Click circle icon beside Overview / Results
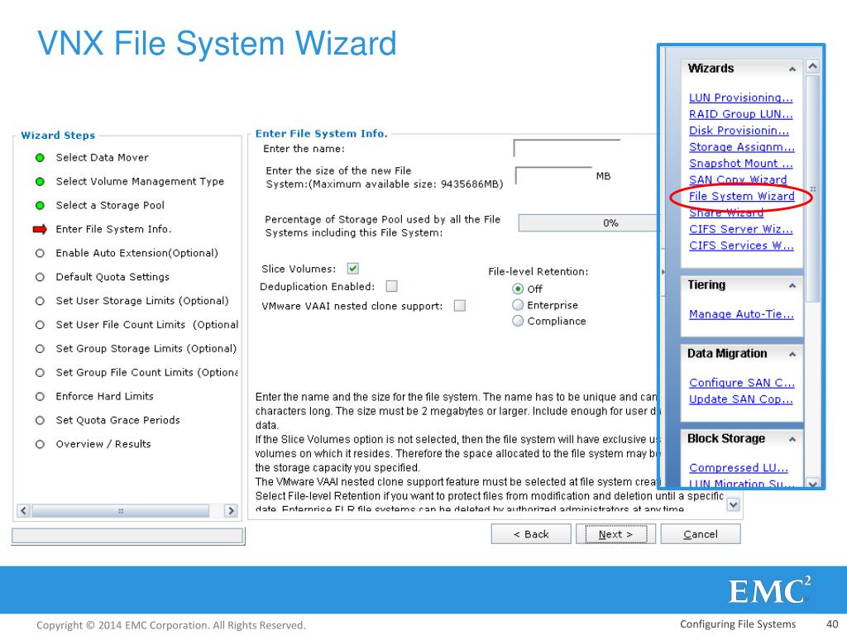The width and height of the screenshot is (847, 635). (x=40, y=444)
